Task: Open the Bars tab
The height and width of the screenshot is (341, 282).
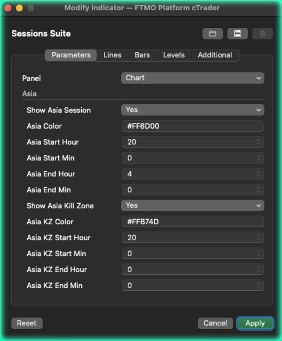Action: pos(142,55)
